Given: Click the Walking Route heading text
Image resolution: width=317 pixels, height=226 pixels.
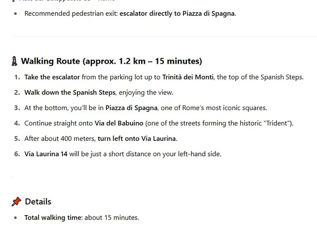Looking at the screenshot, I should 111,61.
